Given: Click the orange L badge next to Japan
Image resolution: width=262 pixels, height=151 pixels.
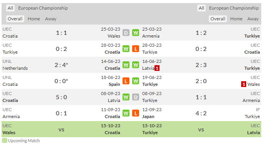Looking at the screenshot, I should click(x=136, y=113).
